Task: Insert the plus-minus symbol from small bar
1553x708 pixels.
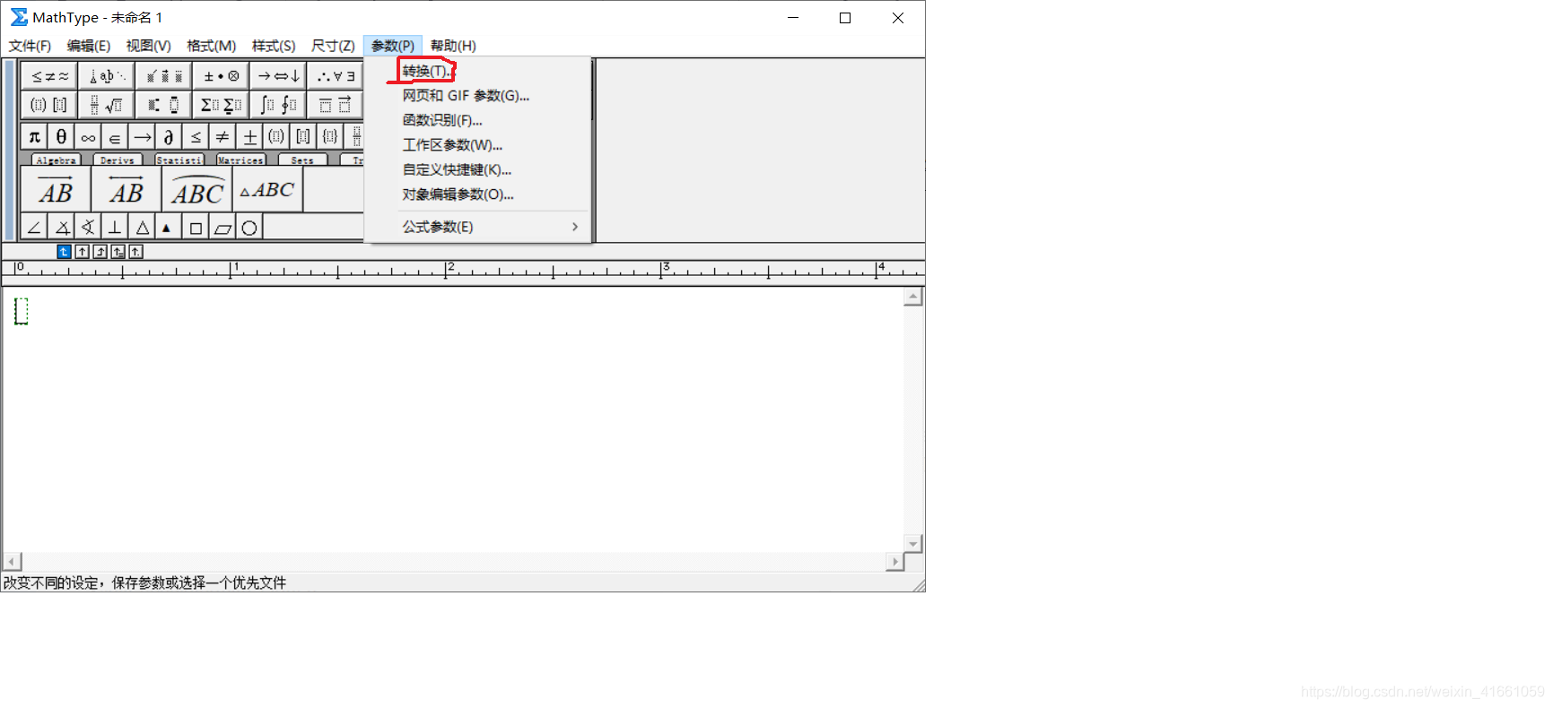Action: click(x=249, y=136)
